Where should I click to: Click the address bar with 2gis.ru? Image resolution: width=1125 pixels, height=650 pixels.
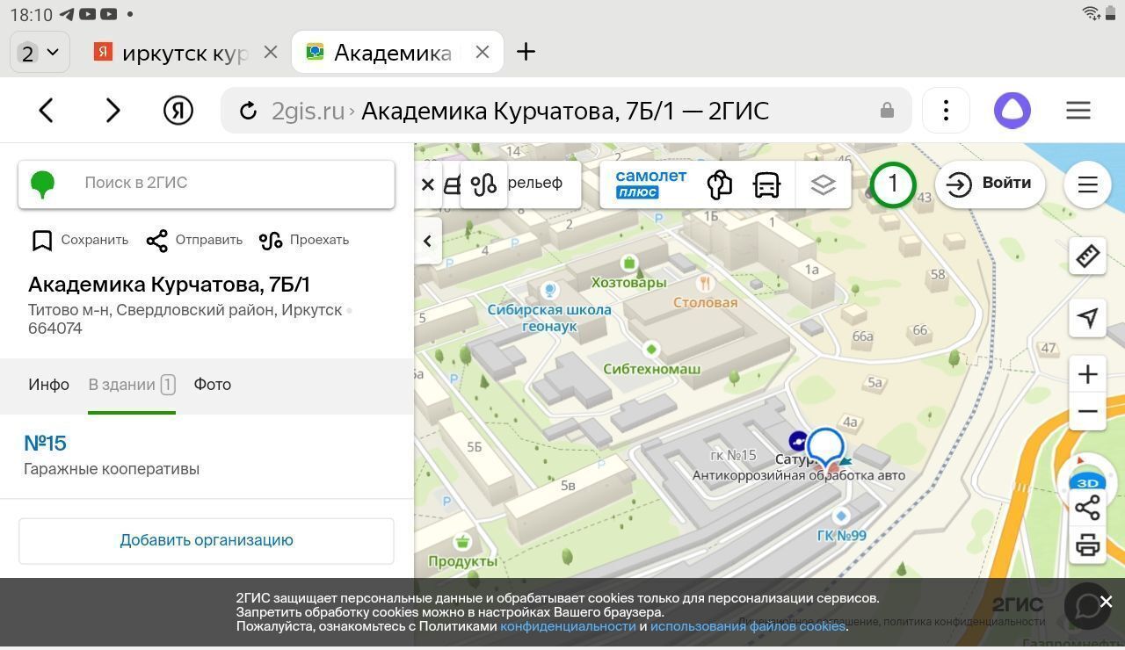pyautogui.click(x=566, y=111)
